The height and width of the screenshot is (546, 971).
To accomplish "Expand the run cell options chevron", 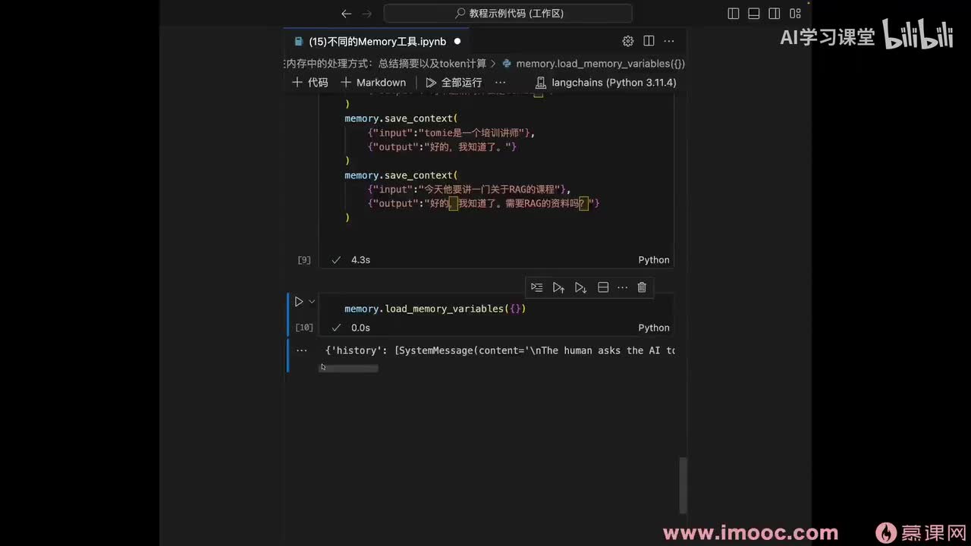I will point(312,302).
